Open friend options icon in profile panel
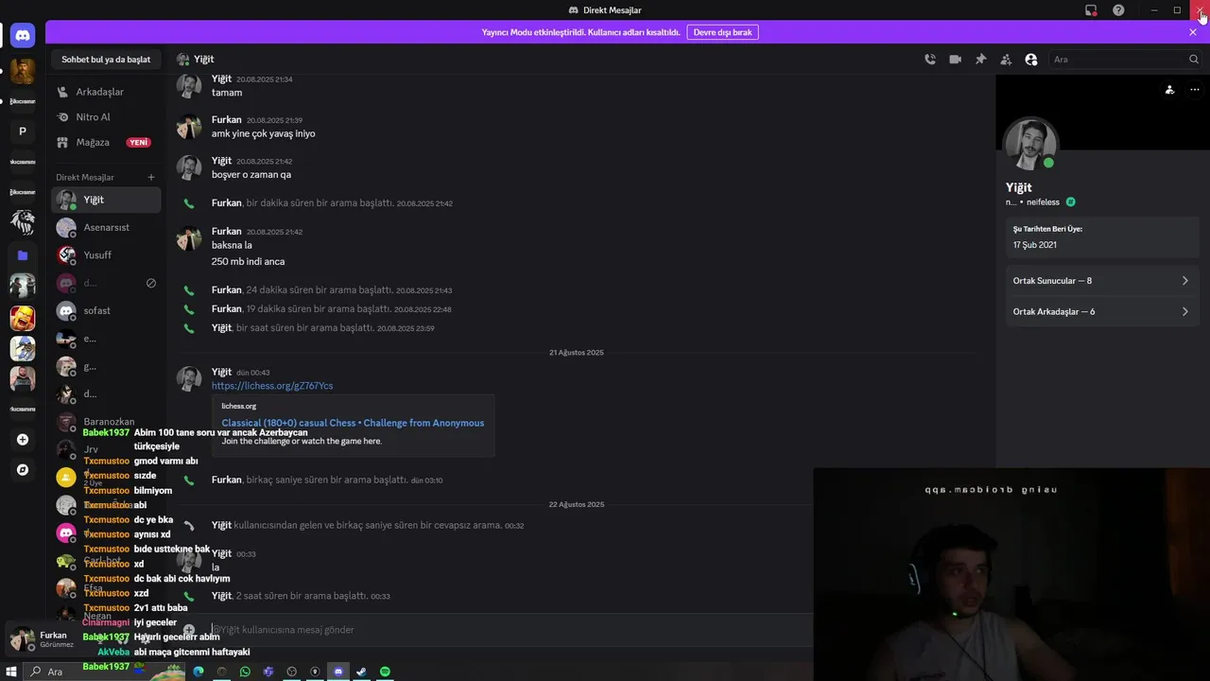This screenshot has height=681, width=1210. (x=1169, y=90)
